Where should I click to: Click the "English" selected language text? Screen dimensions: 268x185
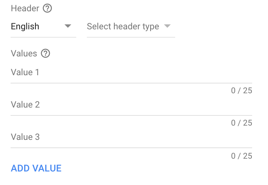point(25,27)
